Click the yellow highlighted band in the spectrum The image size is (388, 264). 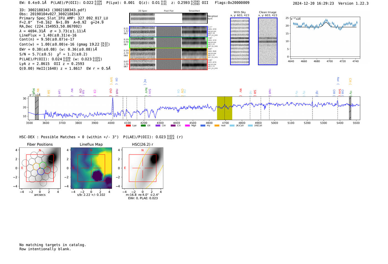pos(224,108)
